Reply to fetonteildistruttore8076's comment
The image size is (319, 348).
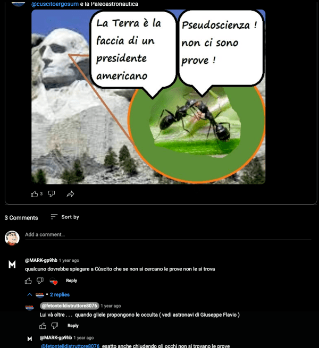73,326
